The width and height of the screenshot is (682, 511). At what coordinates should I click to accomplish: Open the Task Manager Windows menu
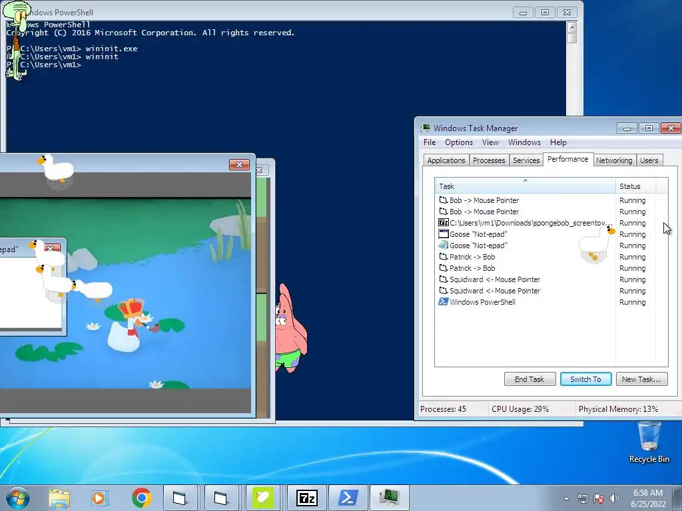tap(524, 142)
